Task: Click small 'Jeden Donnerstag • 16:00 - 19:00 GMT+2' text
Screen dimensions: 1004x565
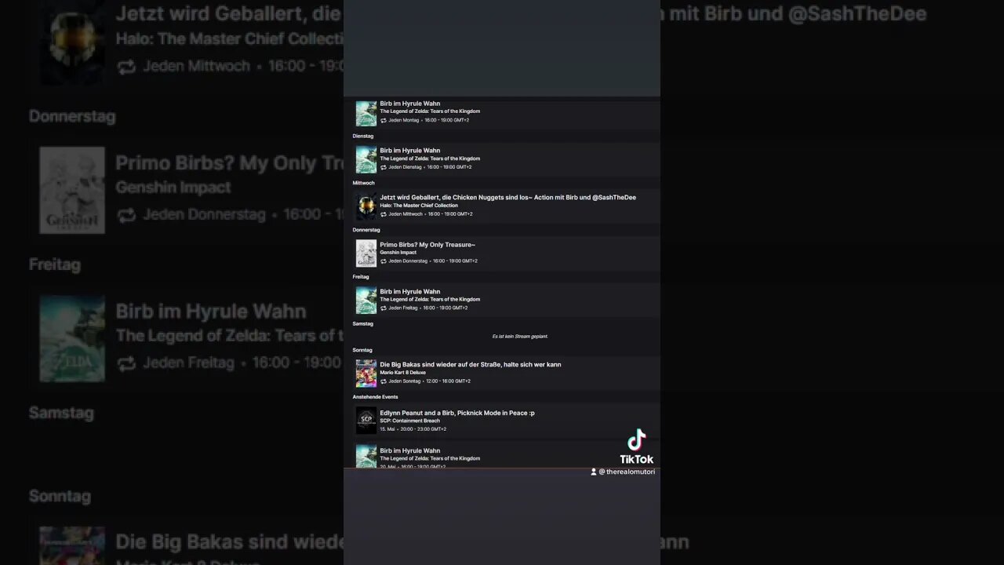Action: pyautogui.click(x=433, y=261)
